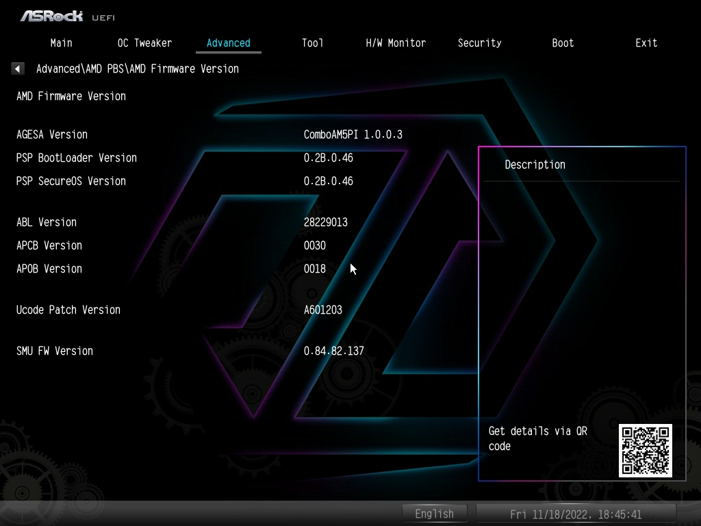701x526 pixels.
Task: Click the back arrow icon beside breadcrumb
Action: coord(17,68)
